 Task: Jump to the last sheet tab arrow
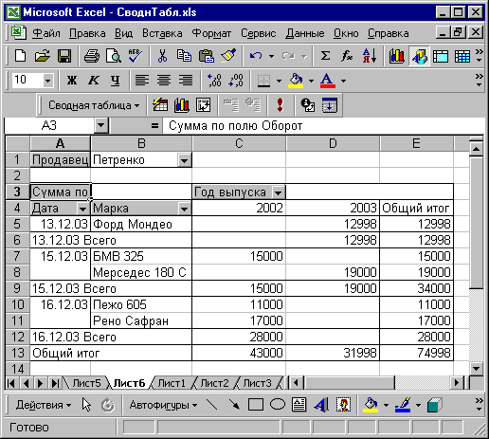coord(55,383)
